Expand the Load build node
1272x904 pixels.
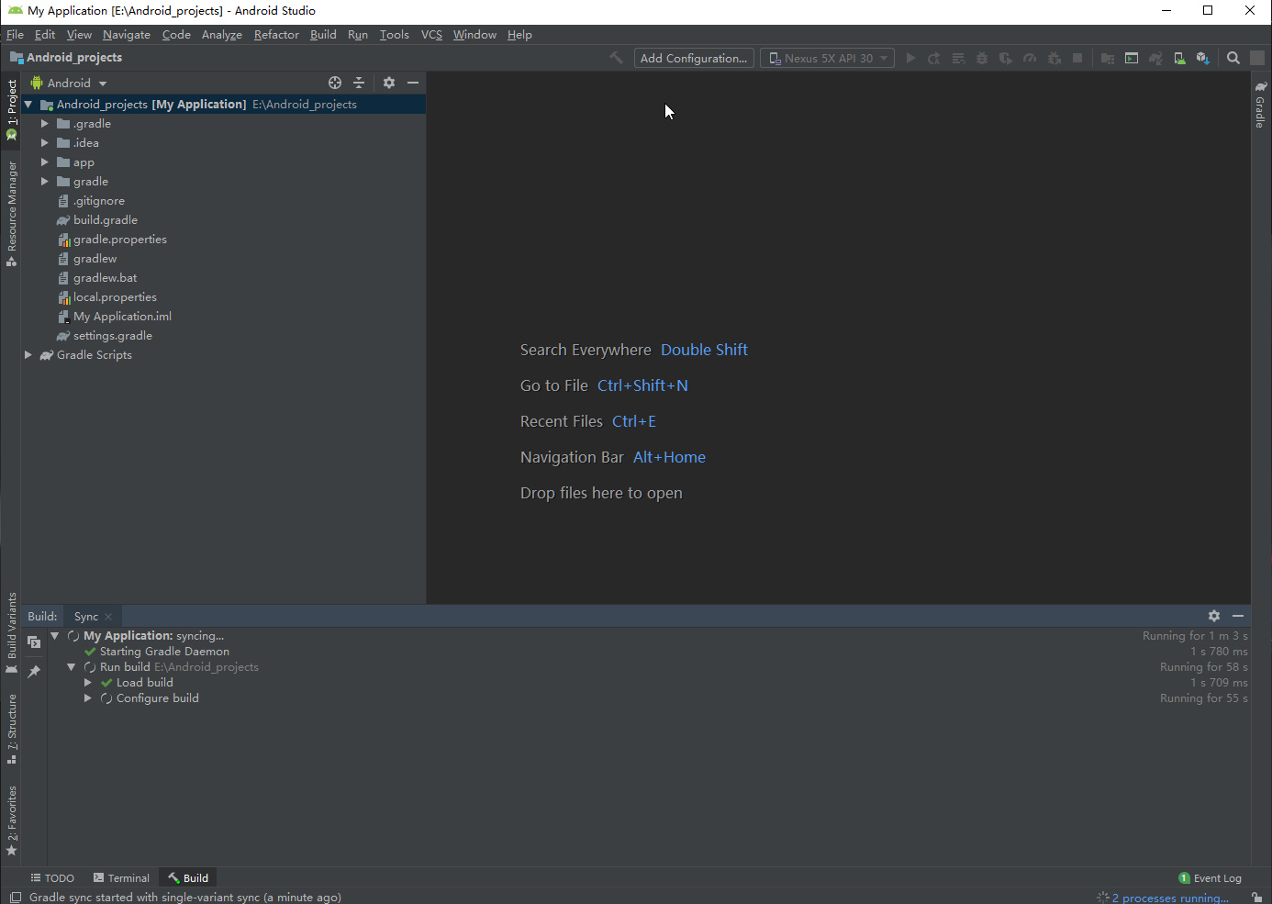[87, 683]
